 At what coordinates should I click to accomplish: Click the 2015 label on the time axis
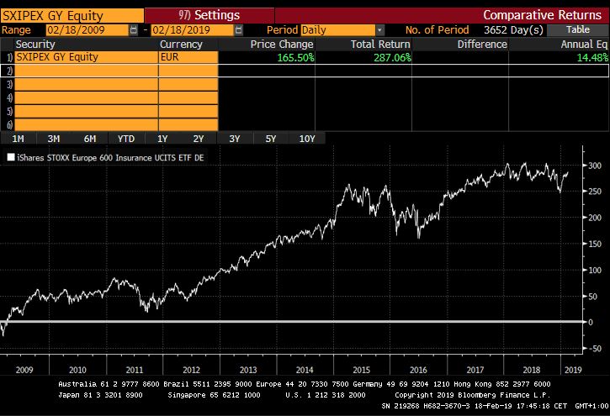(x=362, y=370)
